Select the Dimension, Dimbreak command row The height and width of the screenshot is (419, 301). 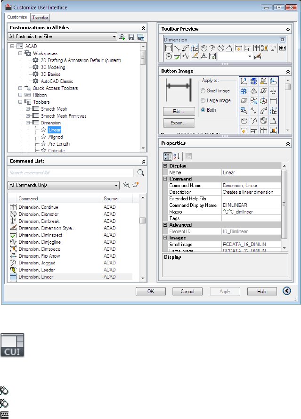[x=71, y=221]
